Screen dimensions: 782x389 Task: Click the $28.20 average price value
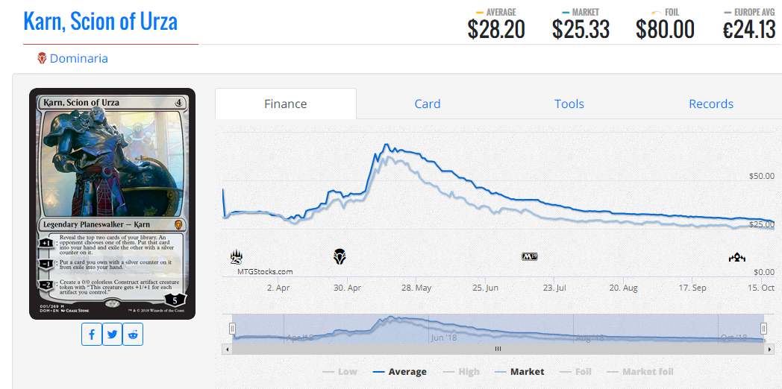[x=496, y=29]
